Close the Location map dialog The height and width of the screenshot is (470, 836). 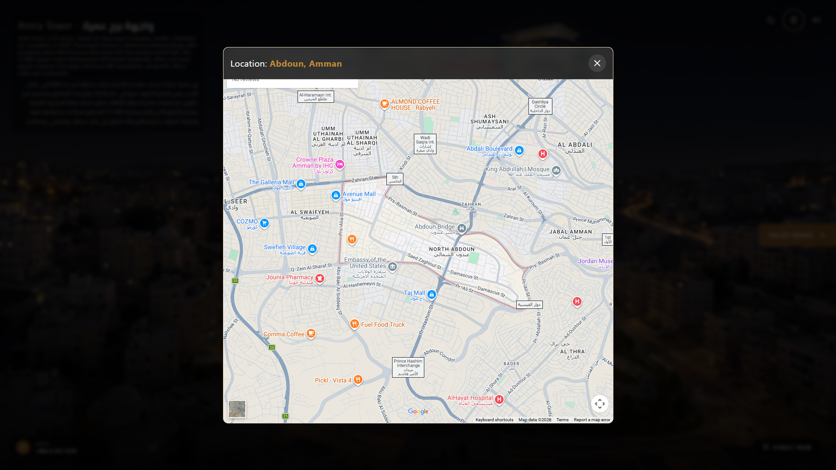(x=597, y=63)
